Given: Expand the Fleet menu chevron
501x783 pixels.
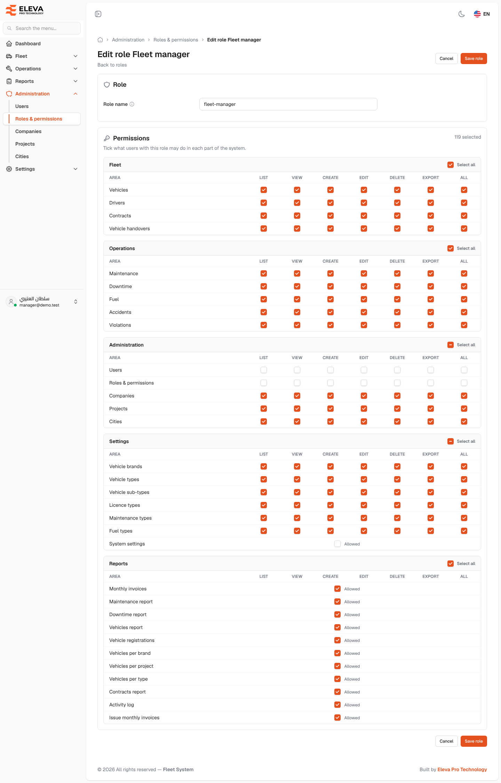Looking at the screenshot, I should 75,56.
